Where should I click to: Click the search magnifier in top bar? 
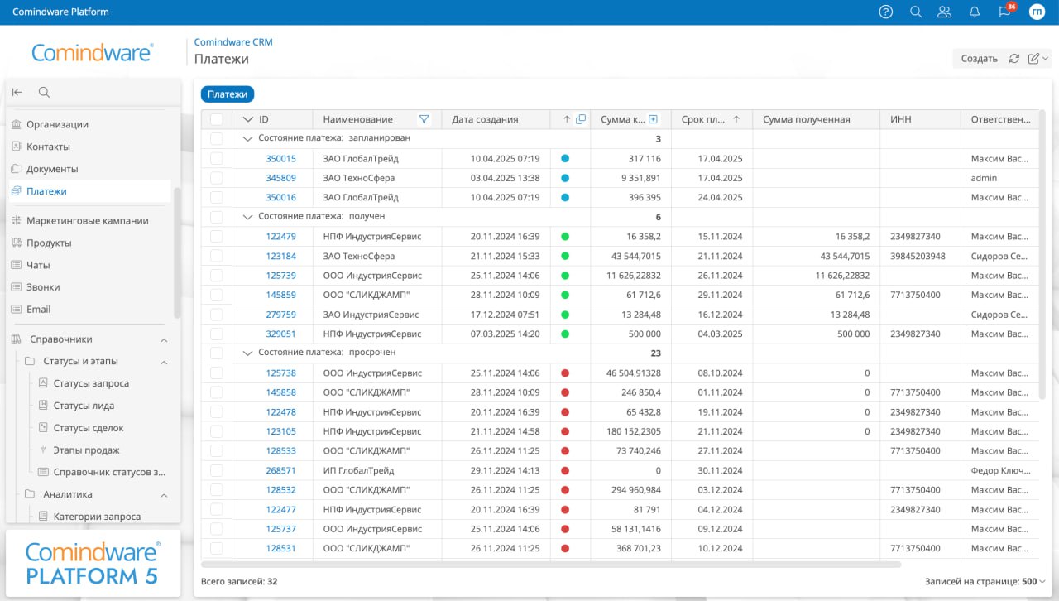(916, 12)
